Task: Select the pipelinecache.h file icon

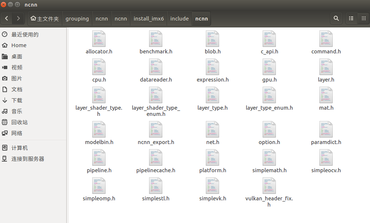Action: [156, 158]
